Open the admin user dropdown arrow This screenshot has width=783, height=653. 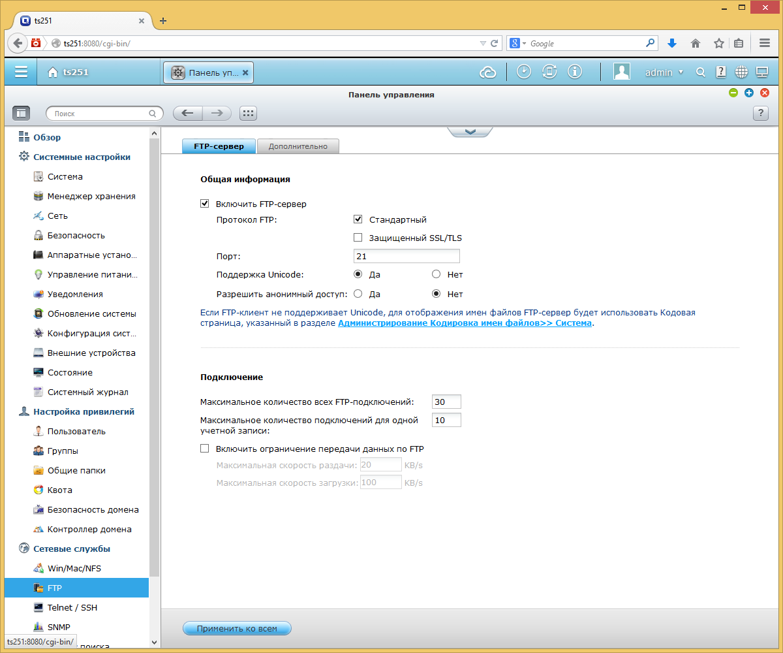(x=681, y=72)
